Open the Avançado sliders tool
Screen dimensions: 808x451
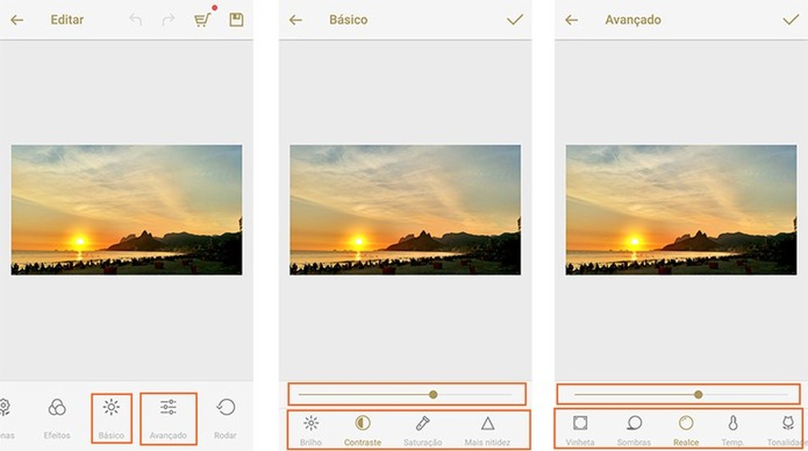[168, 418]
